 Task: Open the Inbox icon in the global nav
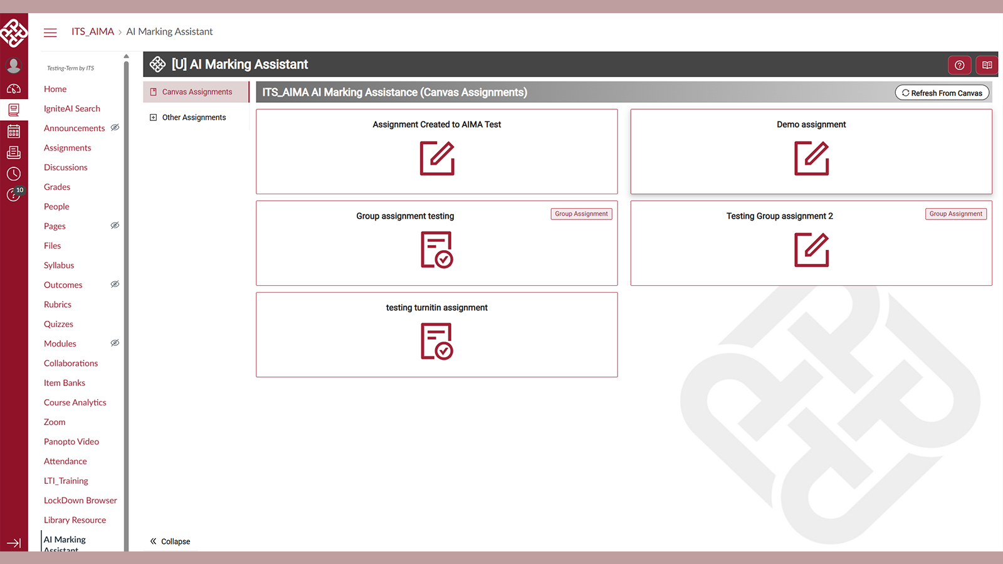tap(14, 152)
